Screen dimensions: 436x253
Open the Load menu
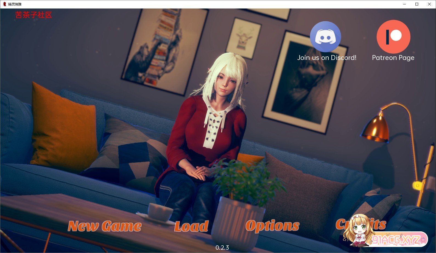tap(191, 226)
